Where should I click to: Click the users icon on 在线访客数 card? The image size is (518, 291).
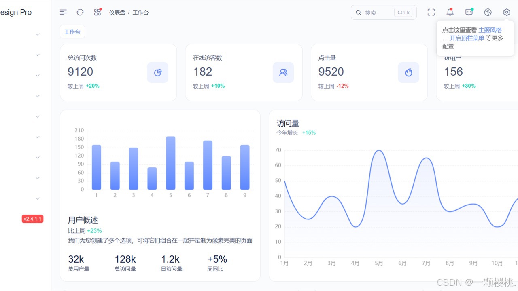283,72
